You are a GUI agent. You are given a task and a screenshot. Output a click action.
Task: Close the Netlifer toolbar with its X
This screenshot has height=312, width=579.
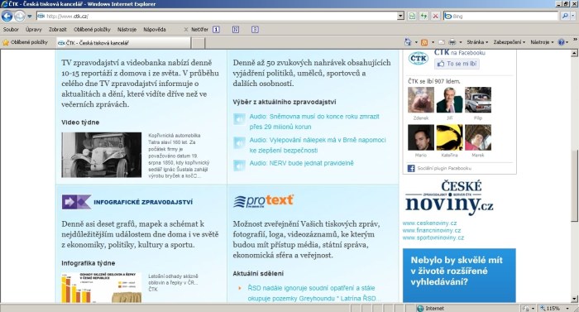tap(186, 30)
